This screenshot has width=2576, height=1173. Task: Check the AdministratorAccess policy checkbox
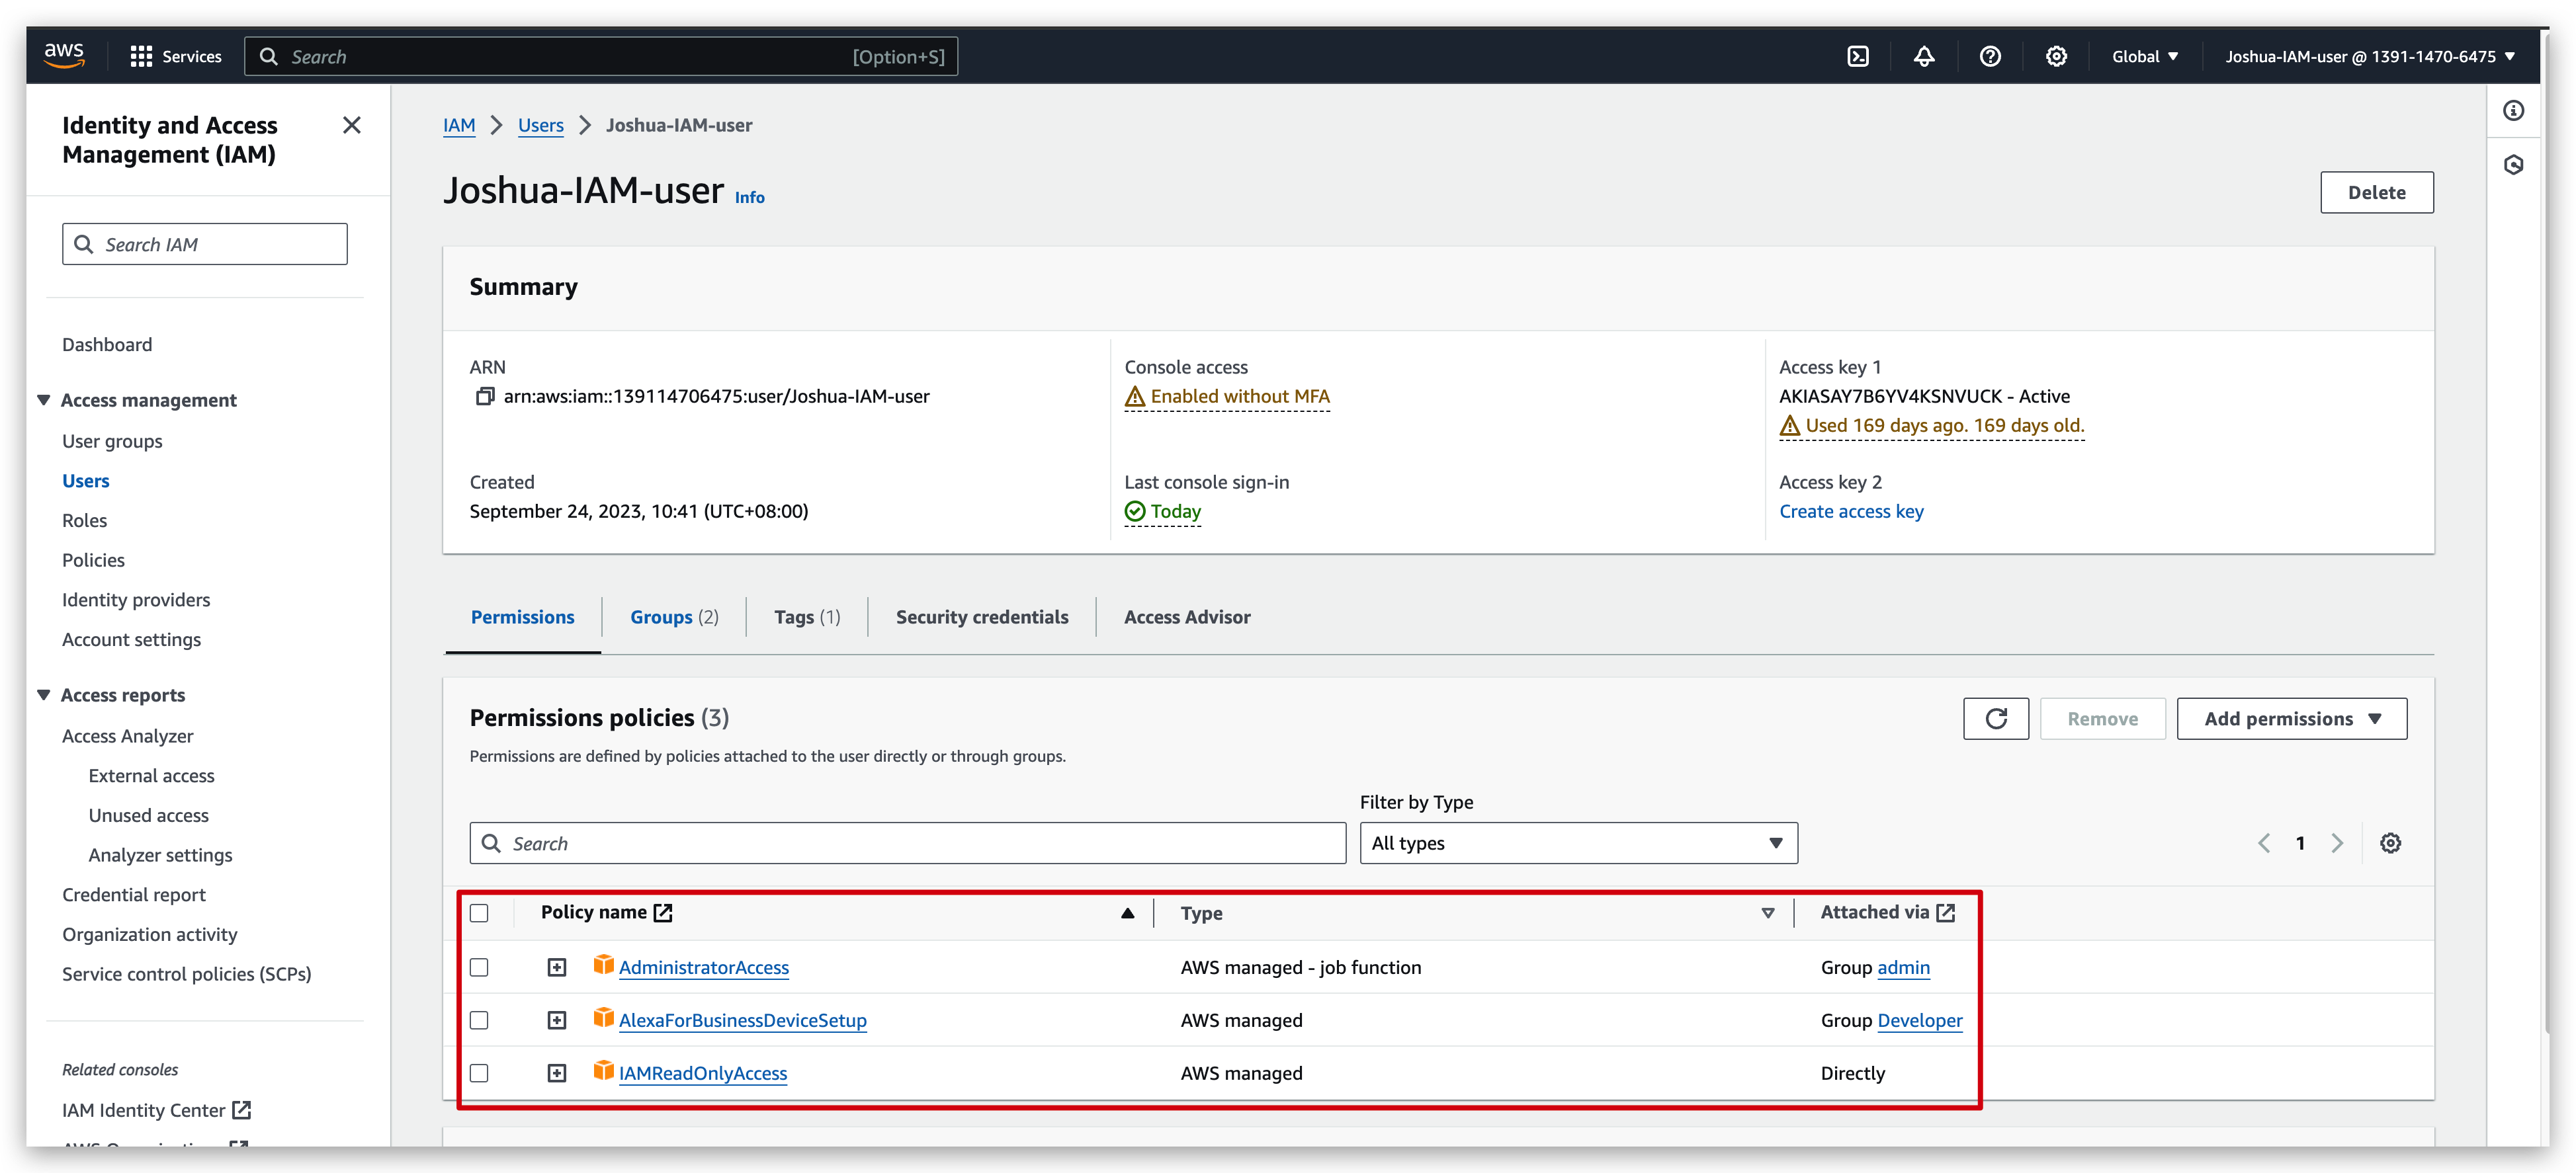click(x=479, y=967)
